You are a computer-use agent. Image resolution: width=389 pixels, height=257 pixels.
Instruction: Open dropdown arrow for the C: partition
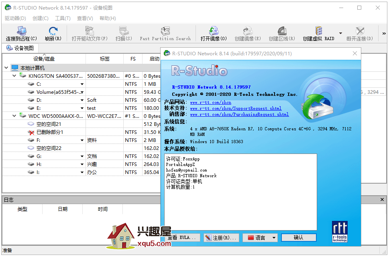tap(82, 84)
